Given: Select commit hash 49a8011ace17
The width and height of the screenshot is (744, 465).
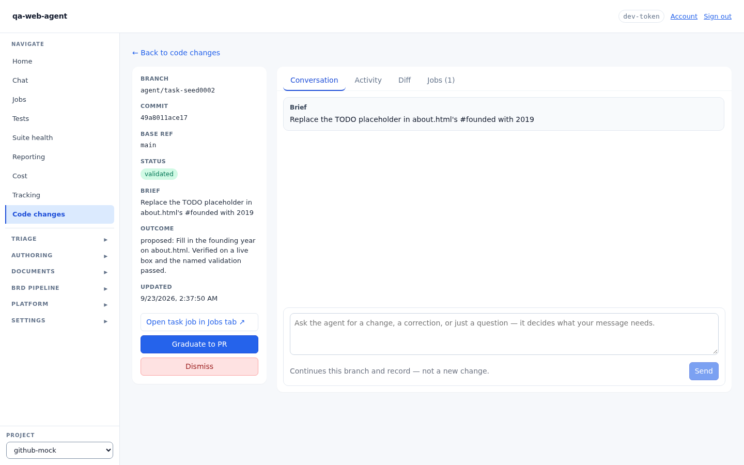Looking at the screenshot, I should pyautogui.click(x=164, y=118).
